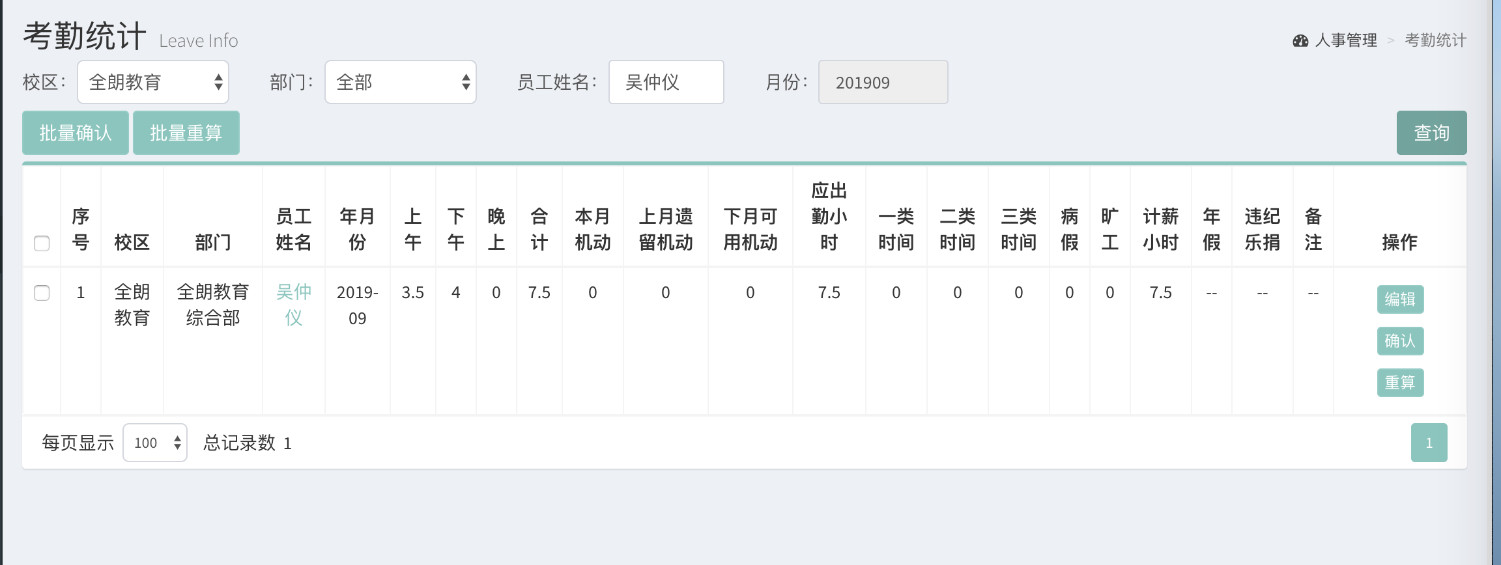Screen dimensions: 1501x565
Task: Click the 确认 button in row 1
Action: 1400,341
